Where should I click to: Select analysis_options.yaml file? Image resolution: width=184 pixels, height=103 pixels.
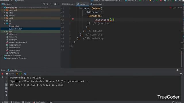click(x=18, y=42)
